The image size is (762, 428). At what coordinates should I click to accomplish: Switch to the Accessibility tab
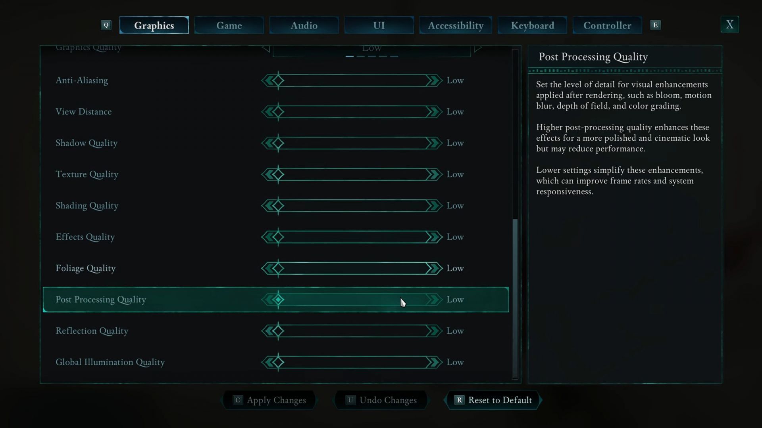(x=456, y=25)
